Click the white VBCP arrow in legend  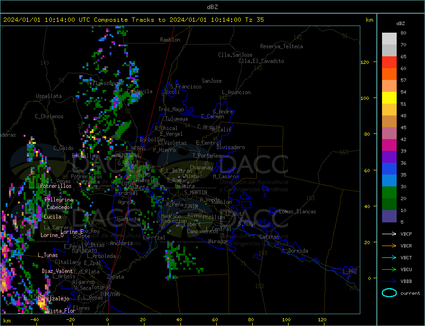pyautogui.click(x=390, y=234)
